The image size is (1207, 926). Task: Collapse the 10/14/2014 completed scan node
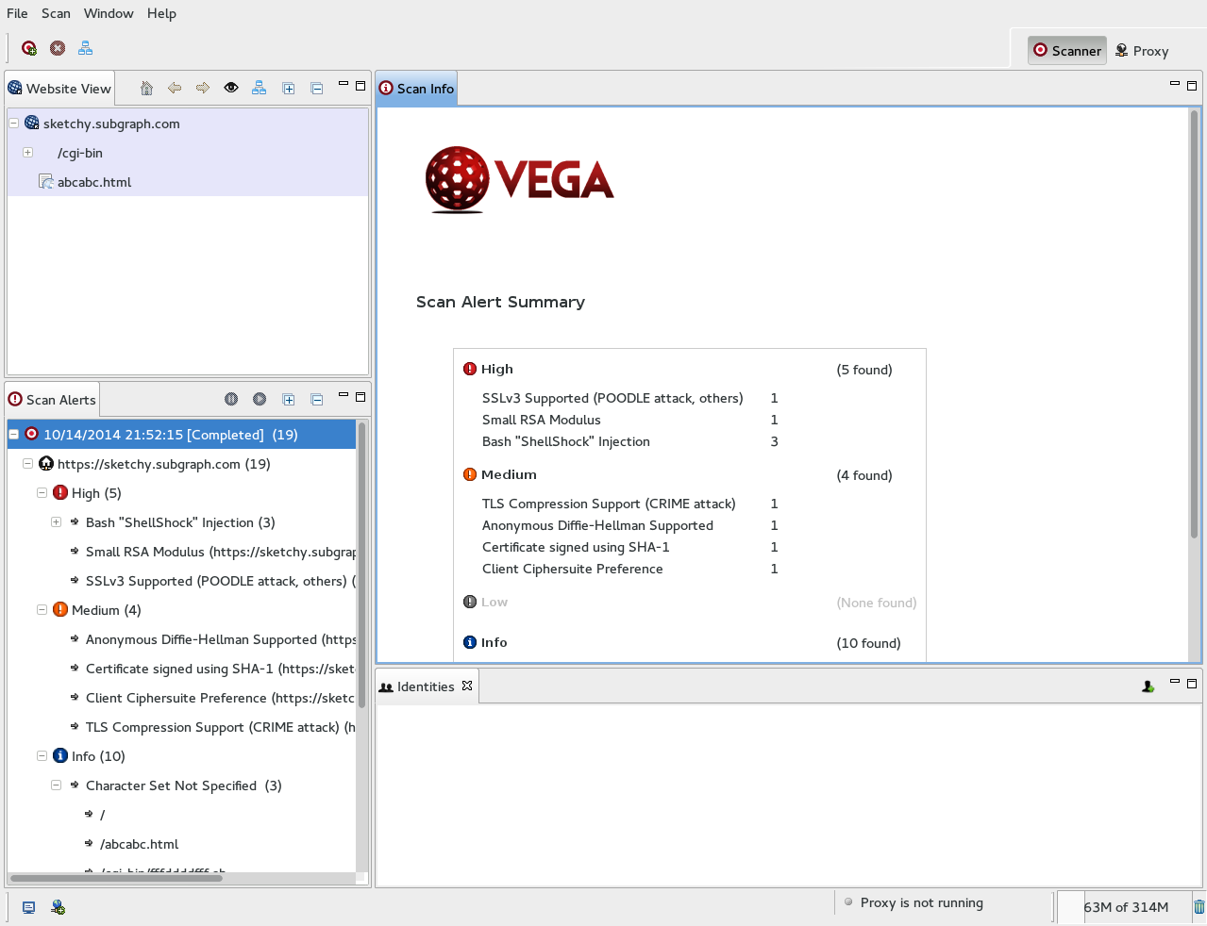14,434
